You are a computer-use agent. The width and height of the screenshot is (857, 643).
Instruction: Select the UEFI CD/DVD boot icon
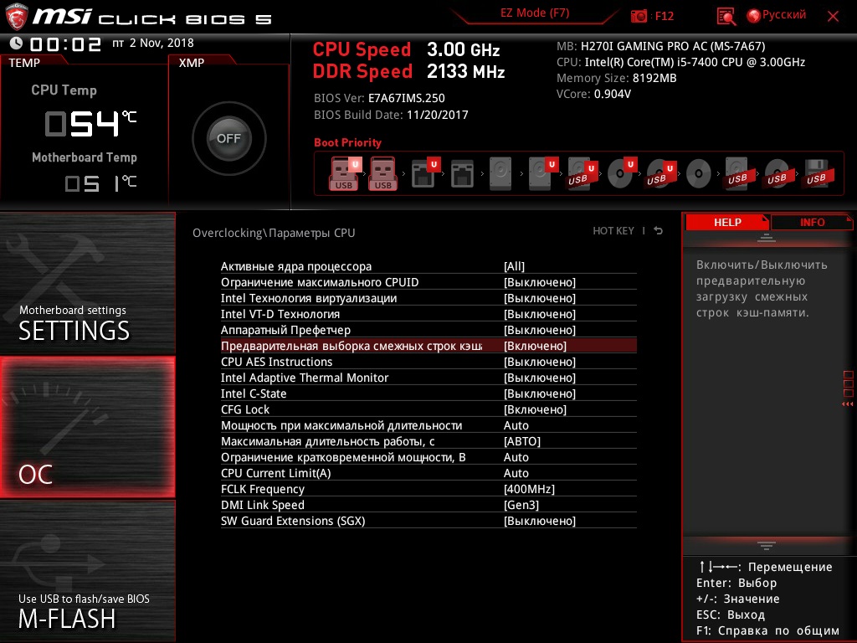click(622, 173)
